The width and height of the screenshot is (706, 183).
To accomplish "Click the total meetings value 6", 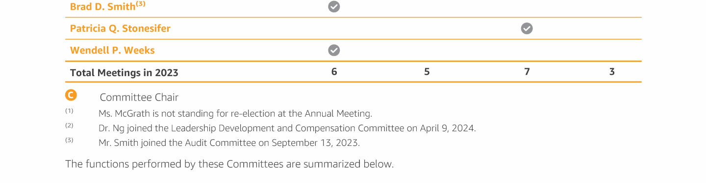I will 334,72.
